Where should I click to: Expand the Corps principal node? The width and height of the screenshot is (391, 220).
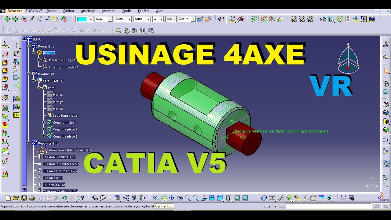click(44, 122)
